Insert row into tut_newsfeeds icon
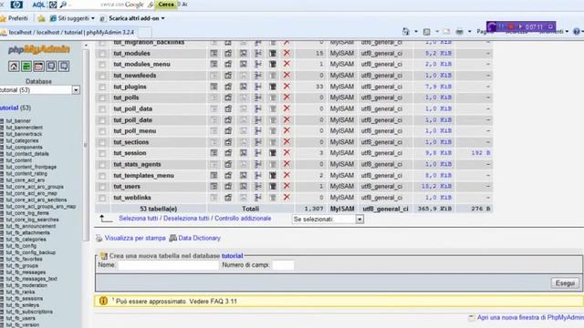The image size is (584, 328). pyautogui.click(x=257, y=76)
